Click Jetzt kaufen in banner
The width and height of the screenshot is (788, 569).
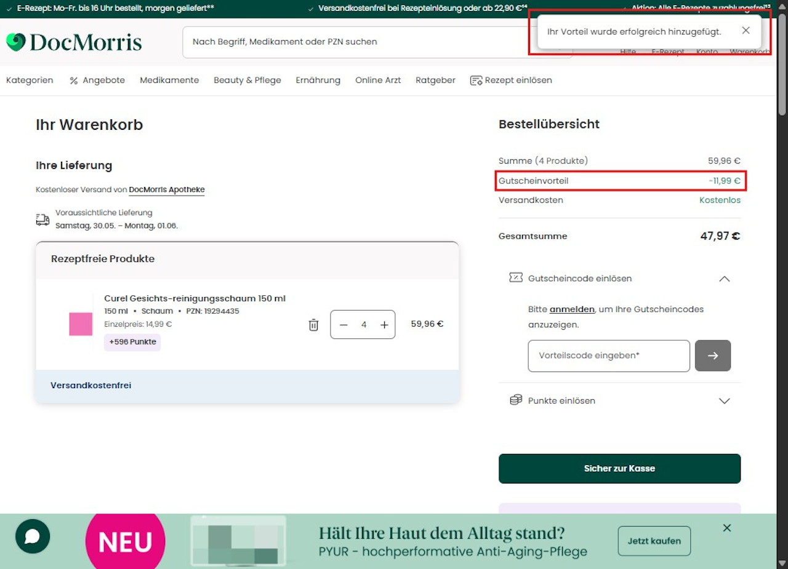click(x=654, y=541)
